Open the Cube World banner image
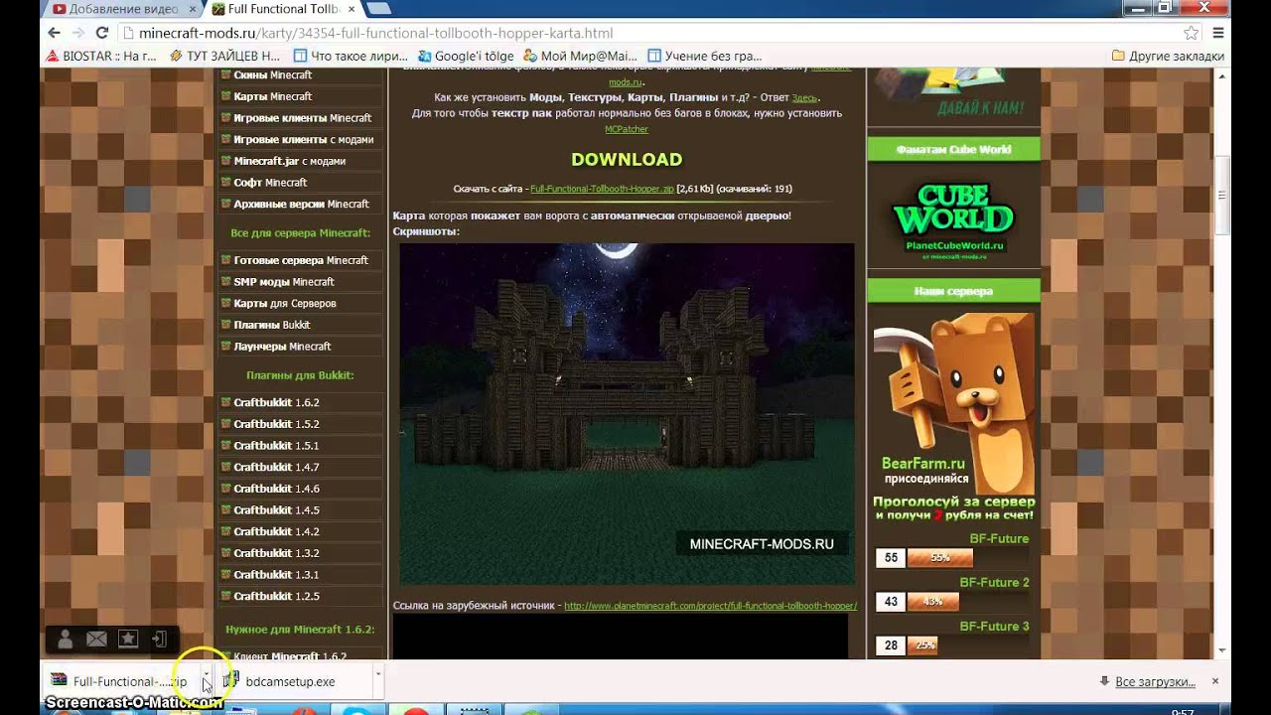 (x=953, y=218)
